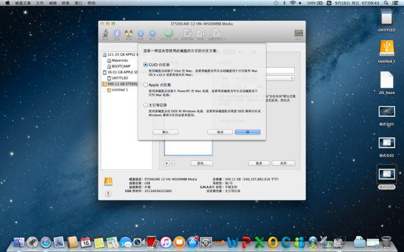The height and width of the screenshot is (252, 404).
Task: Open Notification Center in menu bar
Action: 395,3
